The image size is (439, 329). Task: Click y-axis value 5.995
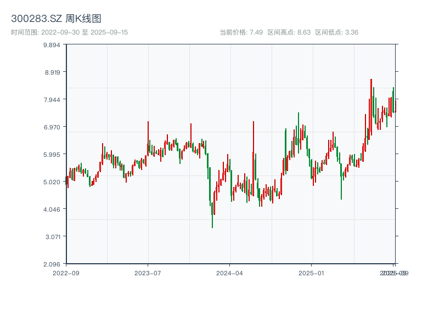(x=52, y=155)
